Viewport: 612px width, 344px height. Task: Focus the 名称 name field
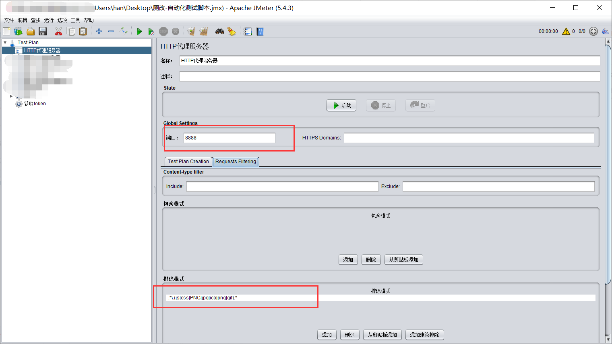[390, 61]
